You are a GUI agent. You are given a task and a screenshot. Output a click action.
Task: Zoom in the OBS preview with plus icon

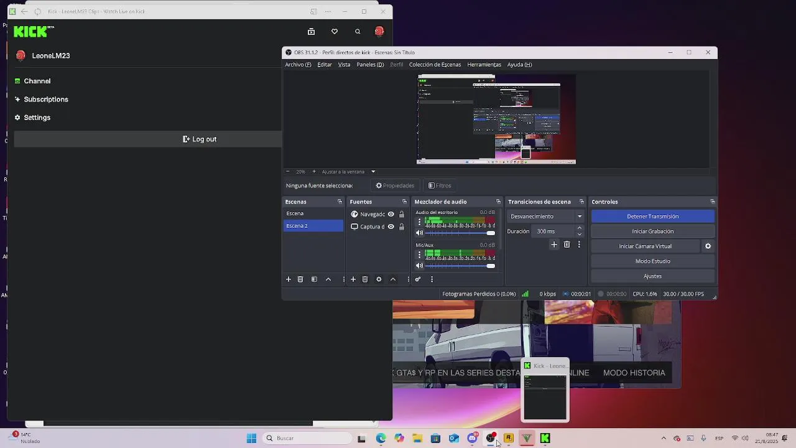[x=314, y=172]
